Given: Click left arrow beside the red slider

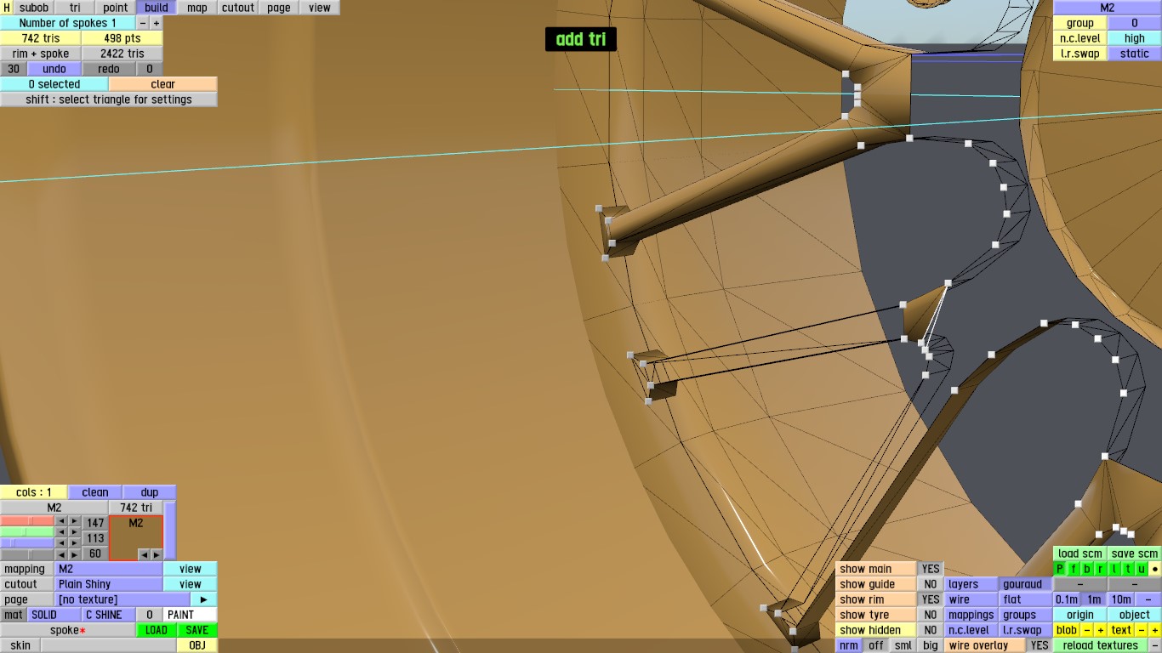Looking at the screenshot, I should coord(61,521).
